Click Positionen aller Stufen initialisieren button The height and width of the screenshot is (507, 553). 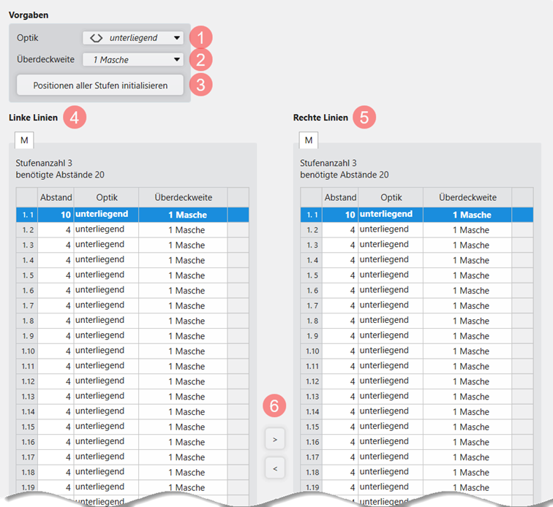[100, 85]
